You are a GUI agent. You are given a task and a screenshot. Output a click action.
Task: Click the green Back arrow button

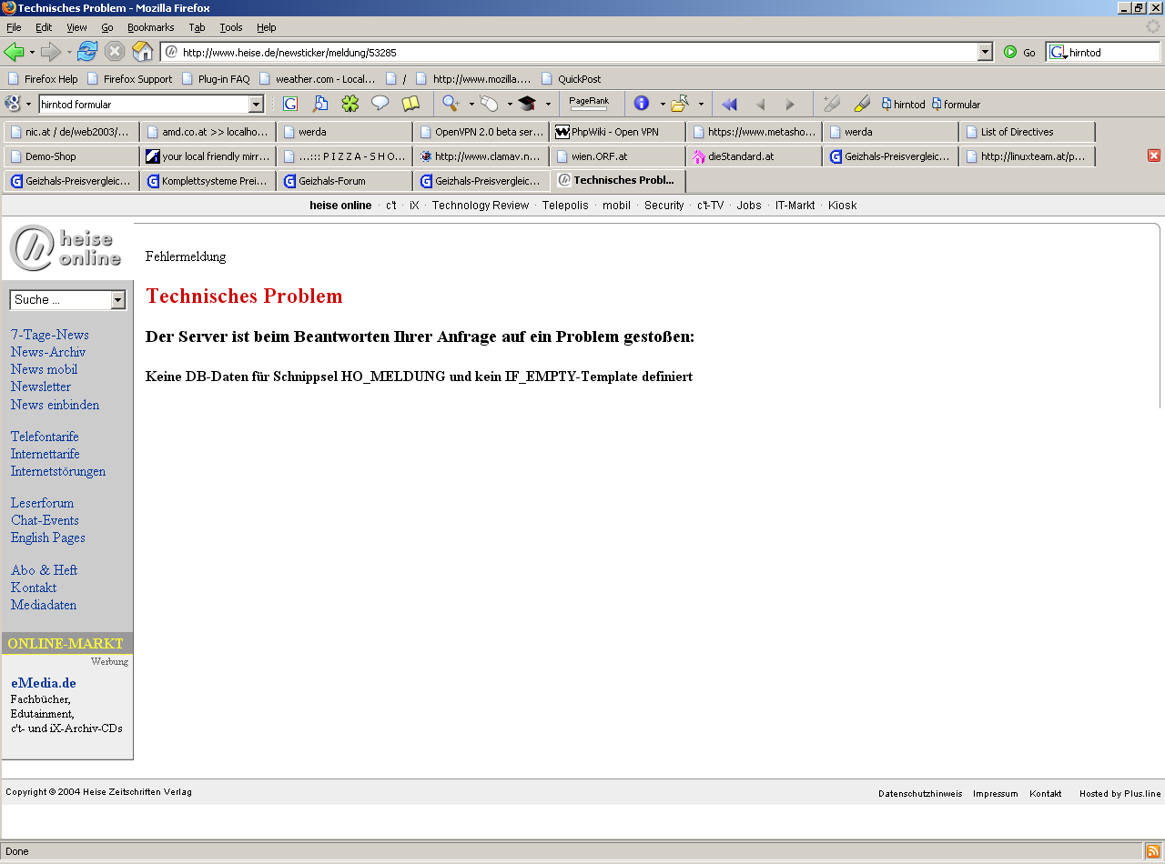coord(14,52)
